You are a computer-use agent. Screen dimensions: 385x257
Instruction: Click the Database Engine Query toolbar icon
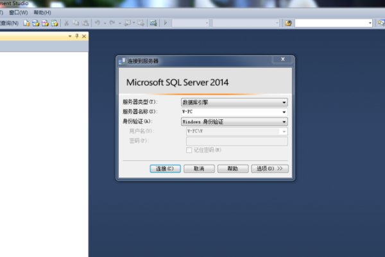click(x=26, y=23)
